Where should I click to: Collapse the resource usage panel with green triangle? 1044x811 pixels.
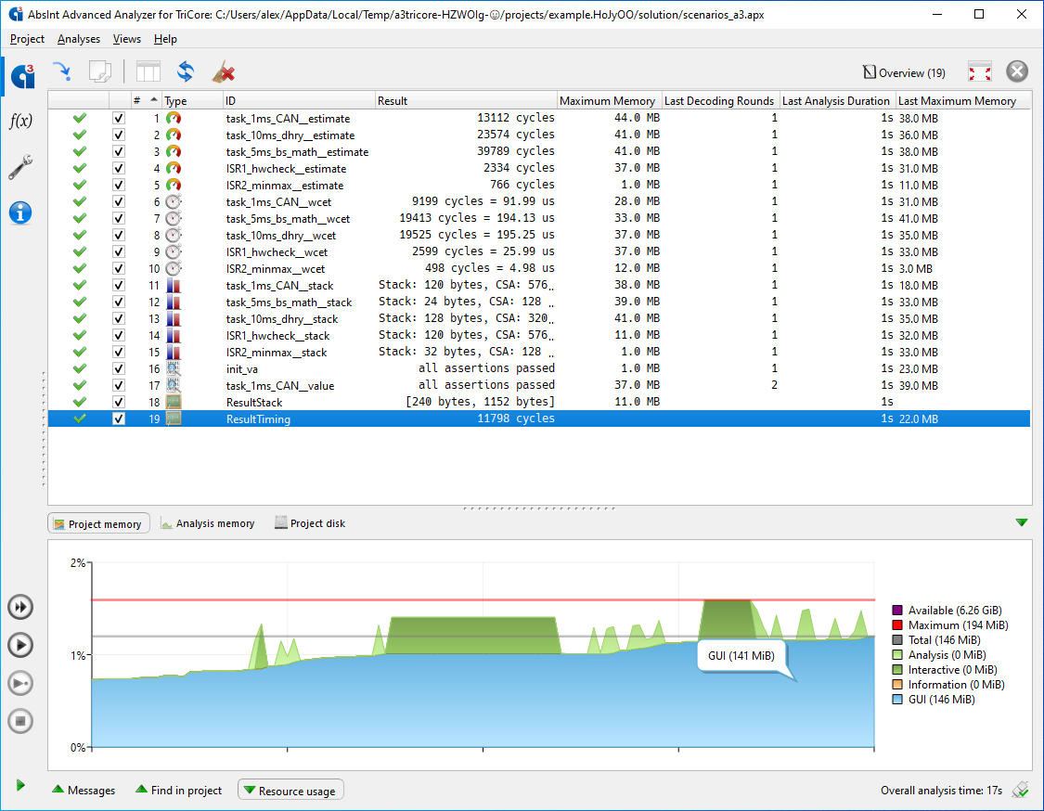(1022, 522)
